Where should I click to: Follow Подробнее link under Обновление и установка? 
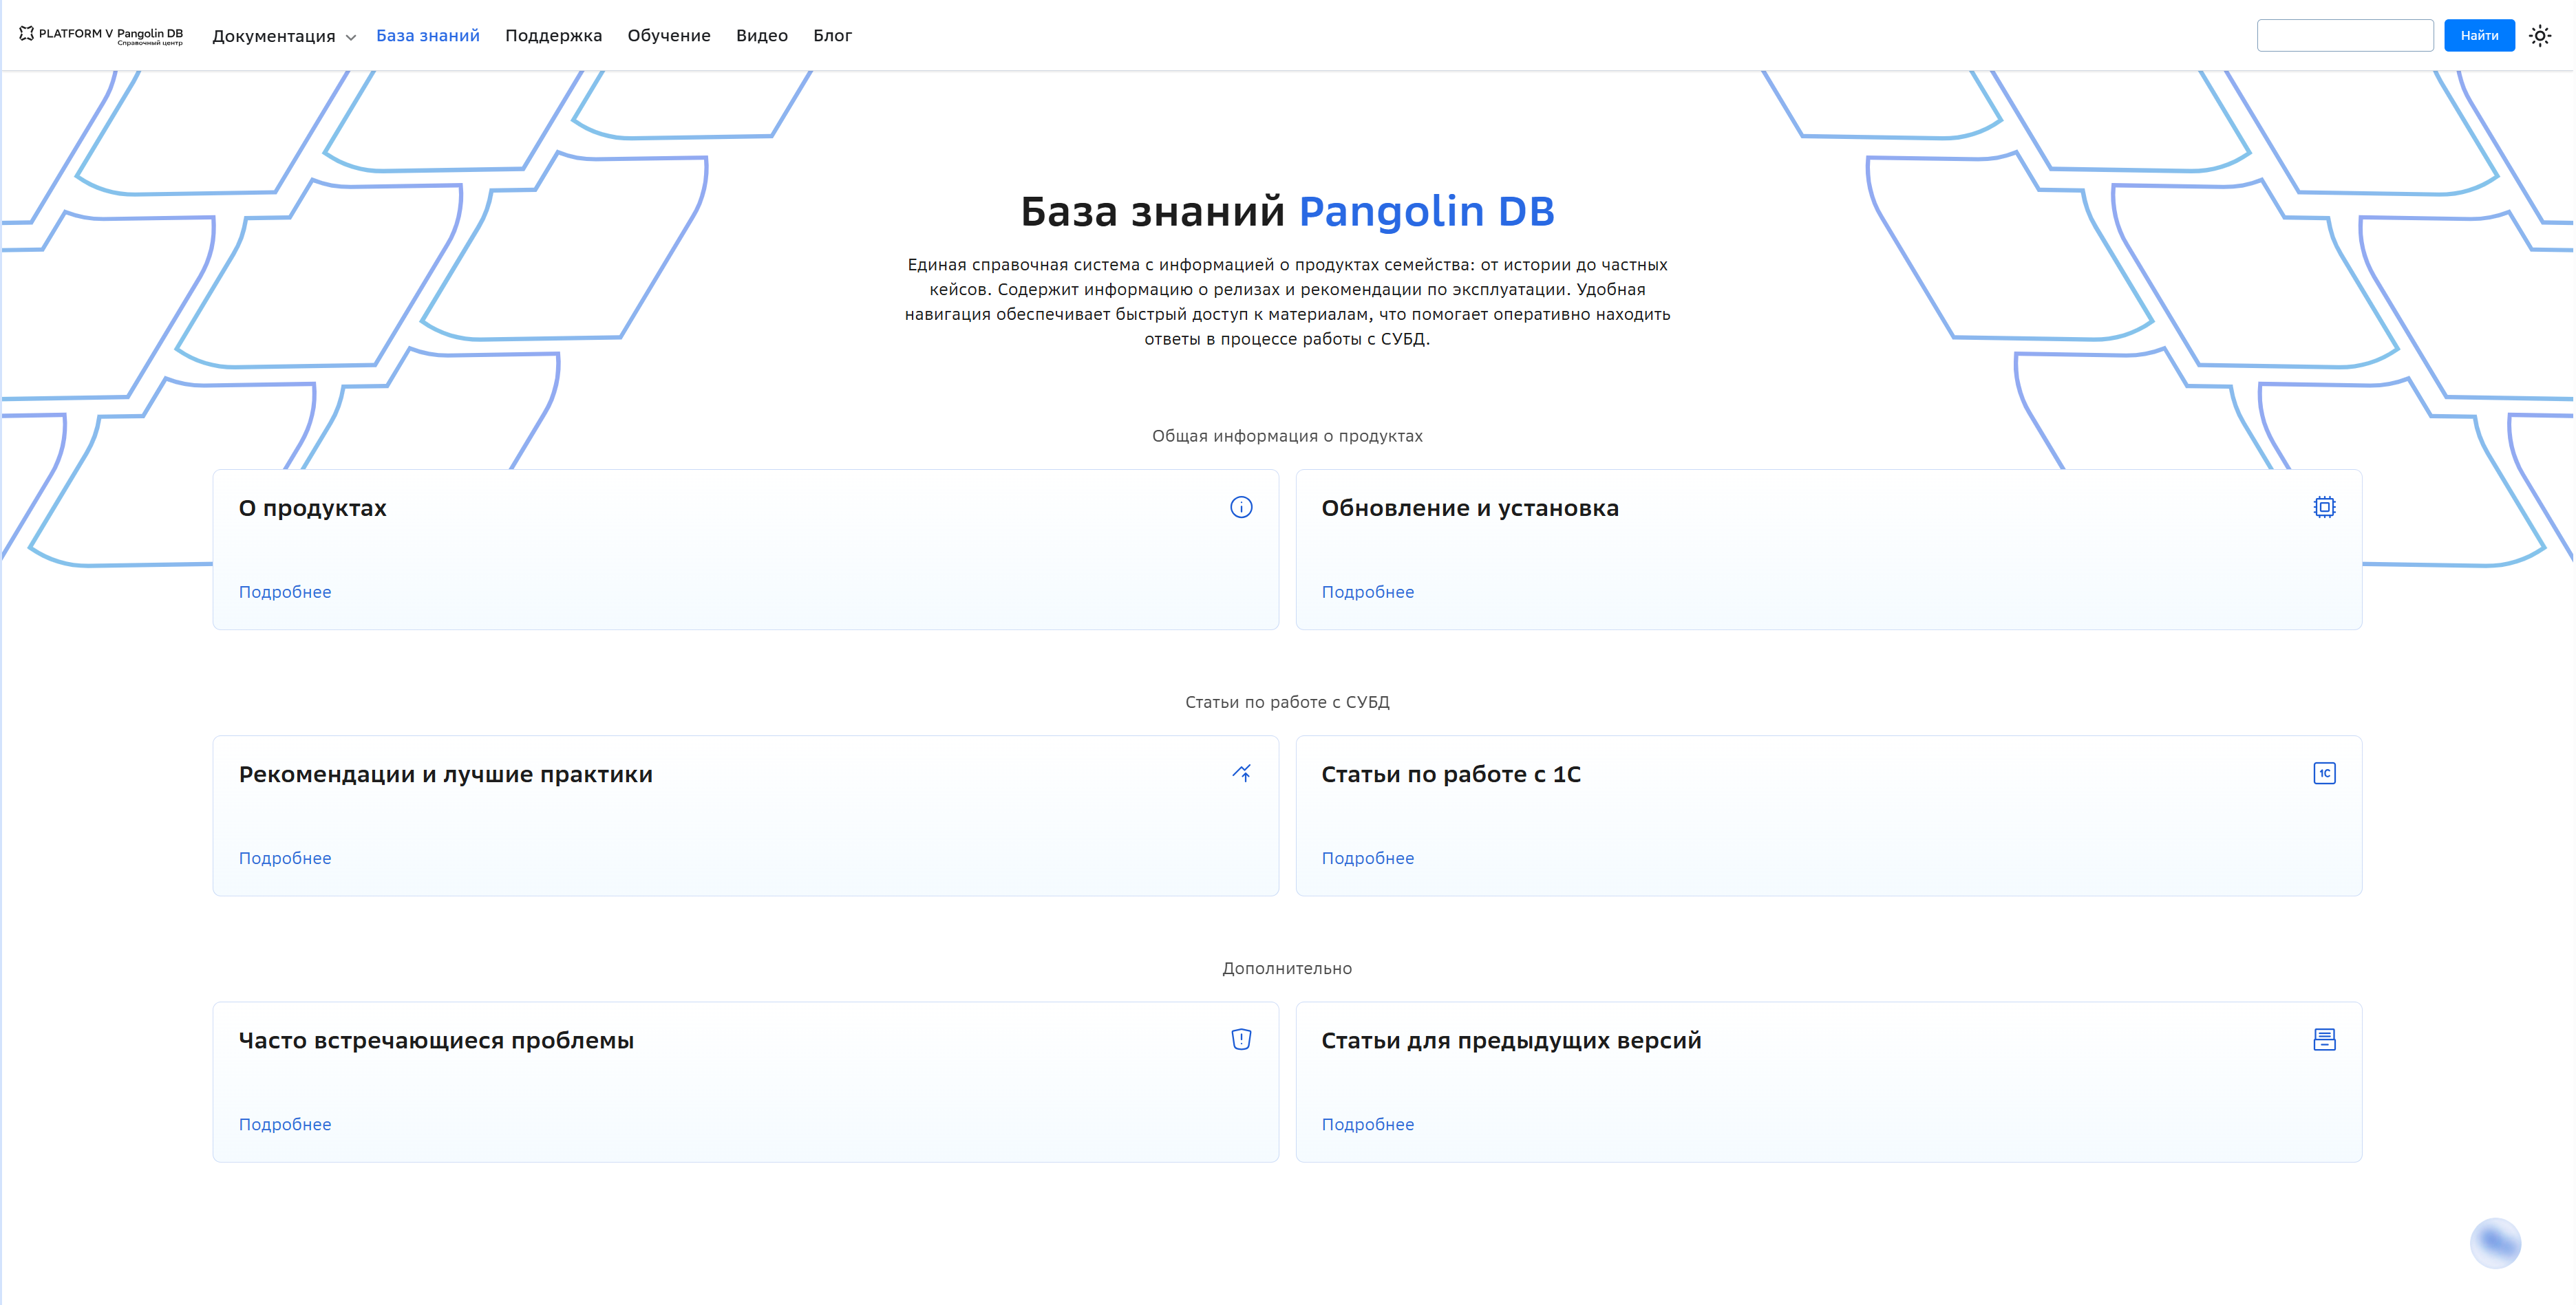tap(1368, 592)
